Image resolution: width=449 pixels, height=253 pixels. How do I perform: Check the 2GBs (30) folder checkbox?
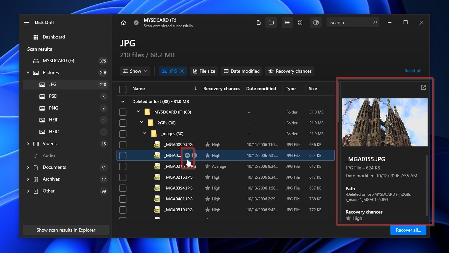123,123
